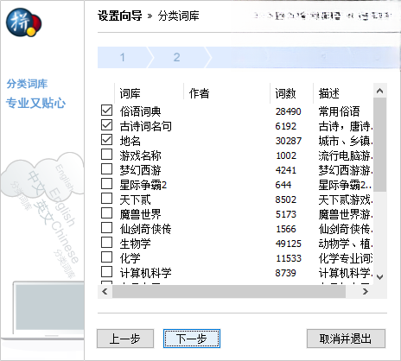Click the horizontal scrollbar left arrow
401x361 pixels.
tap(105, 292)
